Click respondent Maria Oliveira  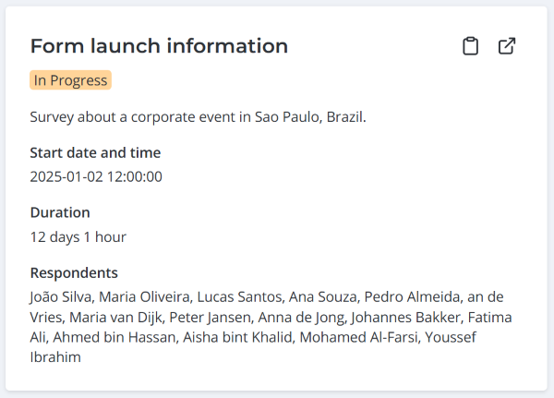[x=145, y=296]
